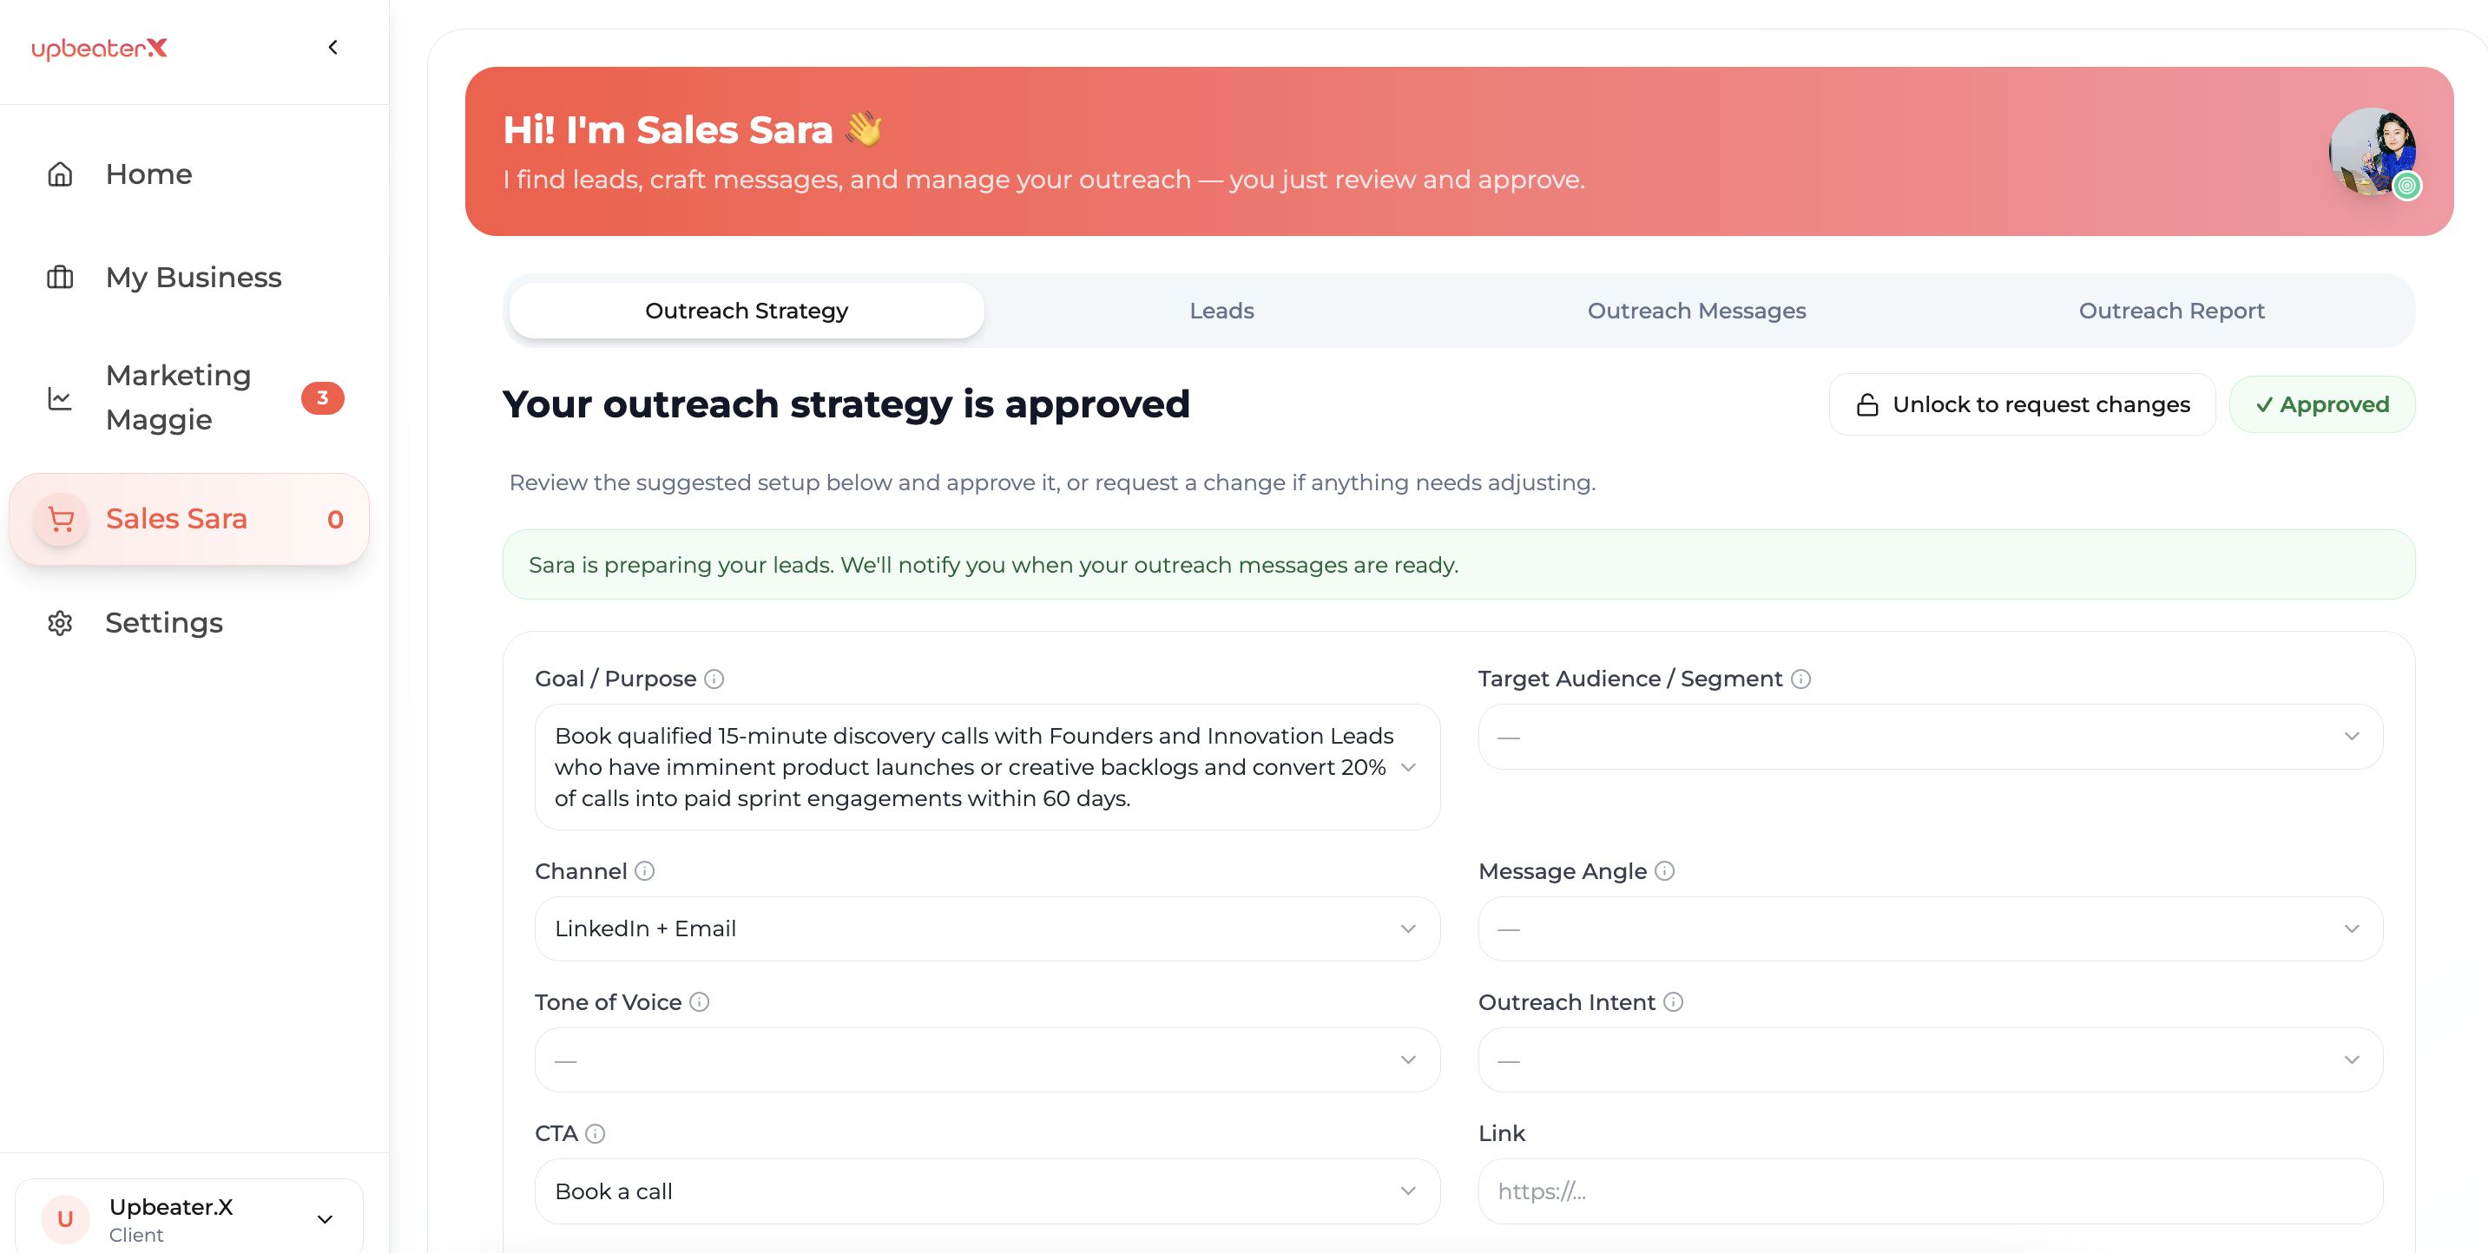Click the Message Angle info icon
The image size is (2488, 1253).
(x=1664, y=870)
